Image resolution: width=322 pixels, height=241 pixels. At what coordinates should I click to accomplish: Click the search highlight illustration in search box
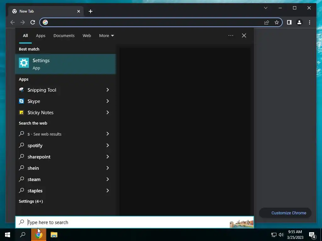pos(241,223)
